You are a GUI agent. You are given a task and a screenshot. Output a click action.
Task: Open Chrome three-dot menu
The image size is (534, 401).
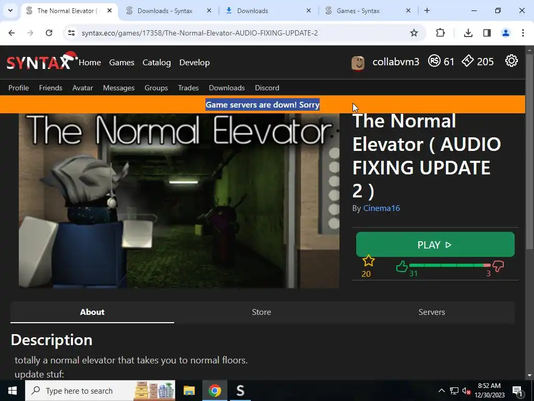coord(523,33)
